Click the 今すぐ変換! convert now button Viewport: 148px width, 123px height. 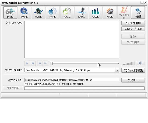point(13,88)
